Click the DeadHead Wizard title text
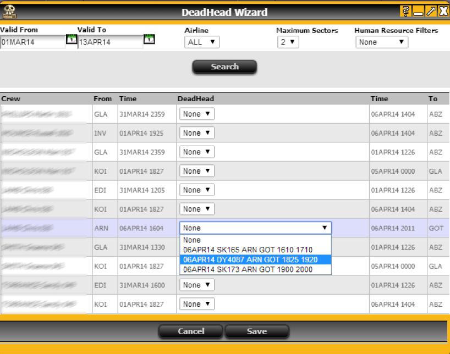 (x=224, y=12)
